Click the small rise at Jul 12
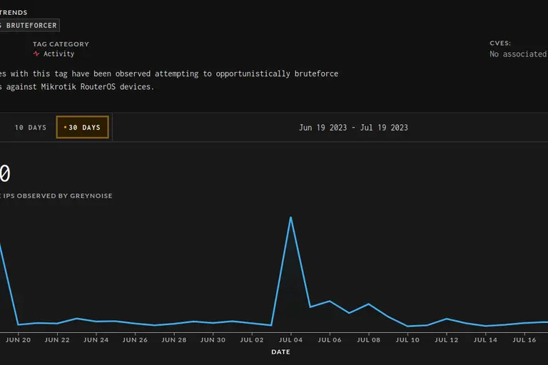Screen dimensions: 548x365 click(446, 319)
